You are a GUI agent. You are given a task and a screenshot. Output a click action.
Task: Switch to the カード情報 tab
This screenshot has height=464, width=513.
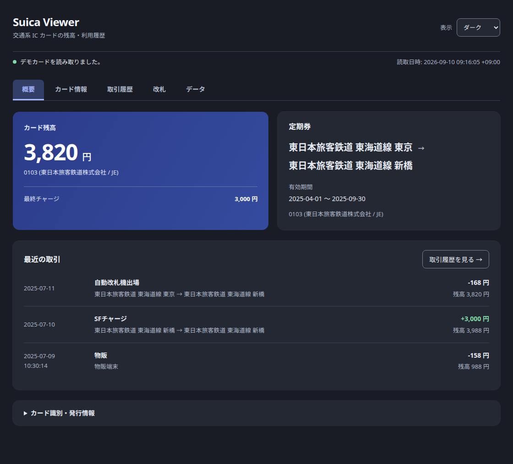pos(71,89)
